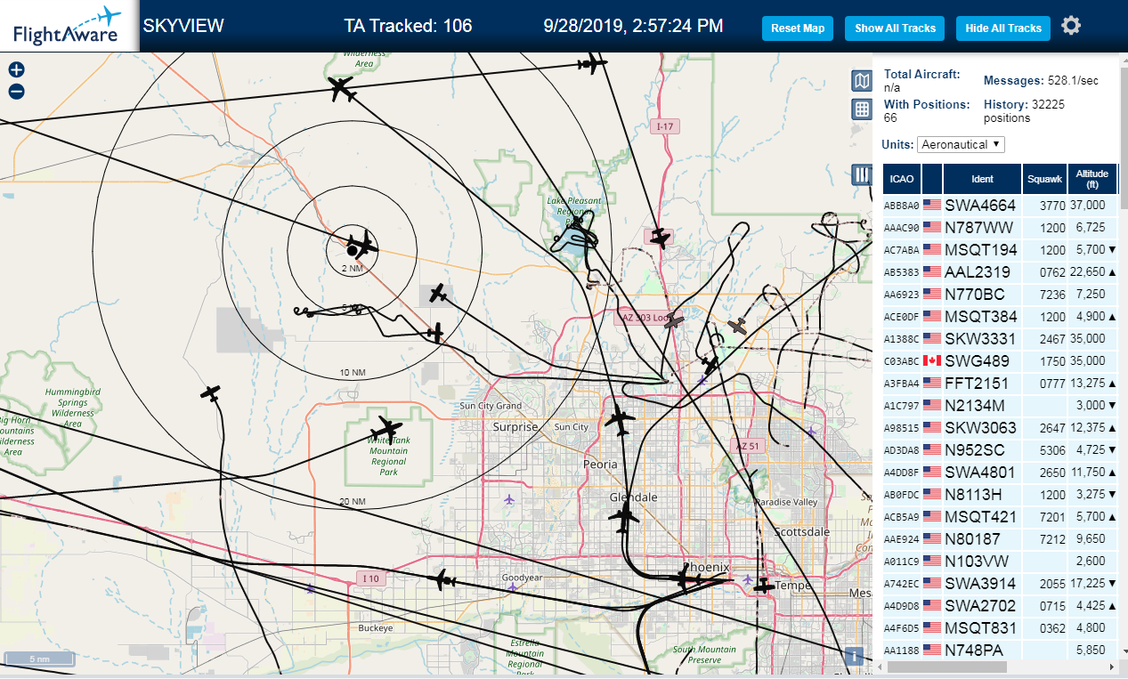1128x679 pixels.
Task: Select the MSQT421 ident
Action: [x=980, y=516]
